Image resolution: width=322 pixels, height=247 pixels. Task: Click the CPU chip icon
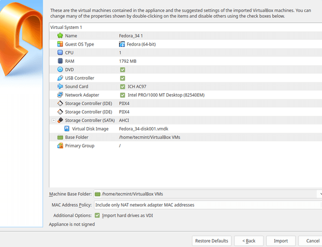[x=60, y=53]
